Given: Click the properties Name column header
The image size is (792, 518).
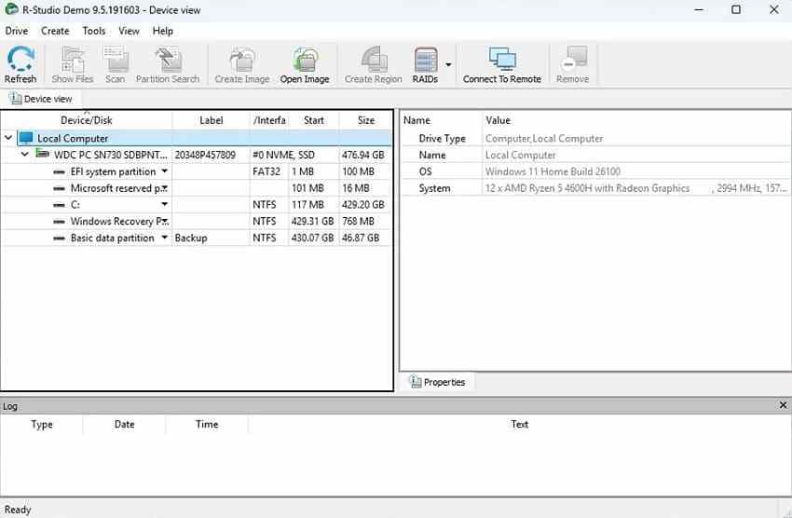Looking at the screenshot, I should point(416,120).
